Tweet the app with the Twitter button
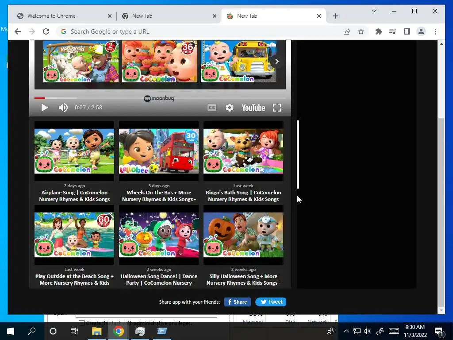Image resolution: width=453 pixels, height=340 pixels. tap(271, 302)
